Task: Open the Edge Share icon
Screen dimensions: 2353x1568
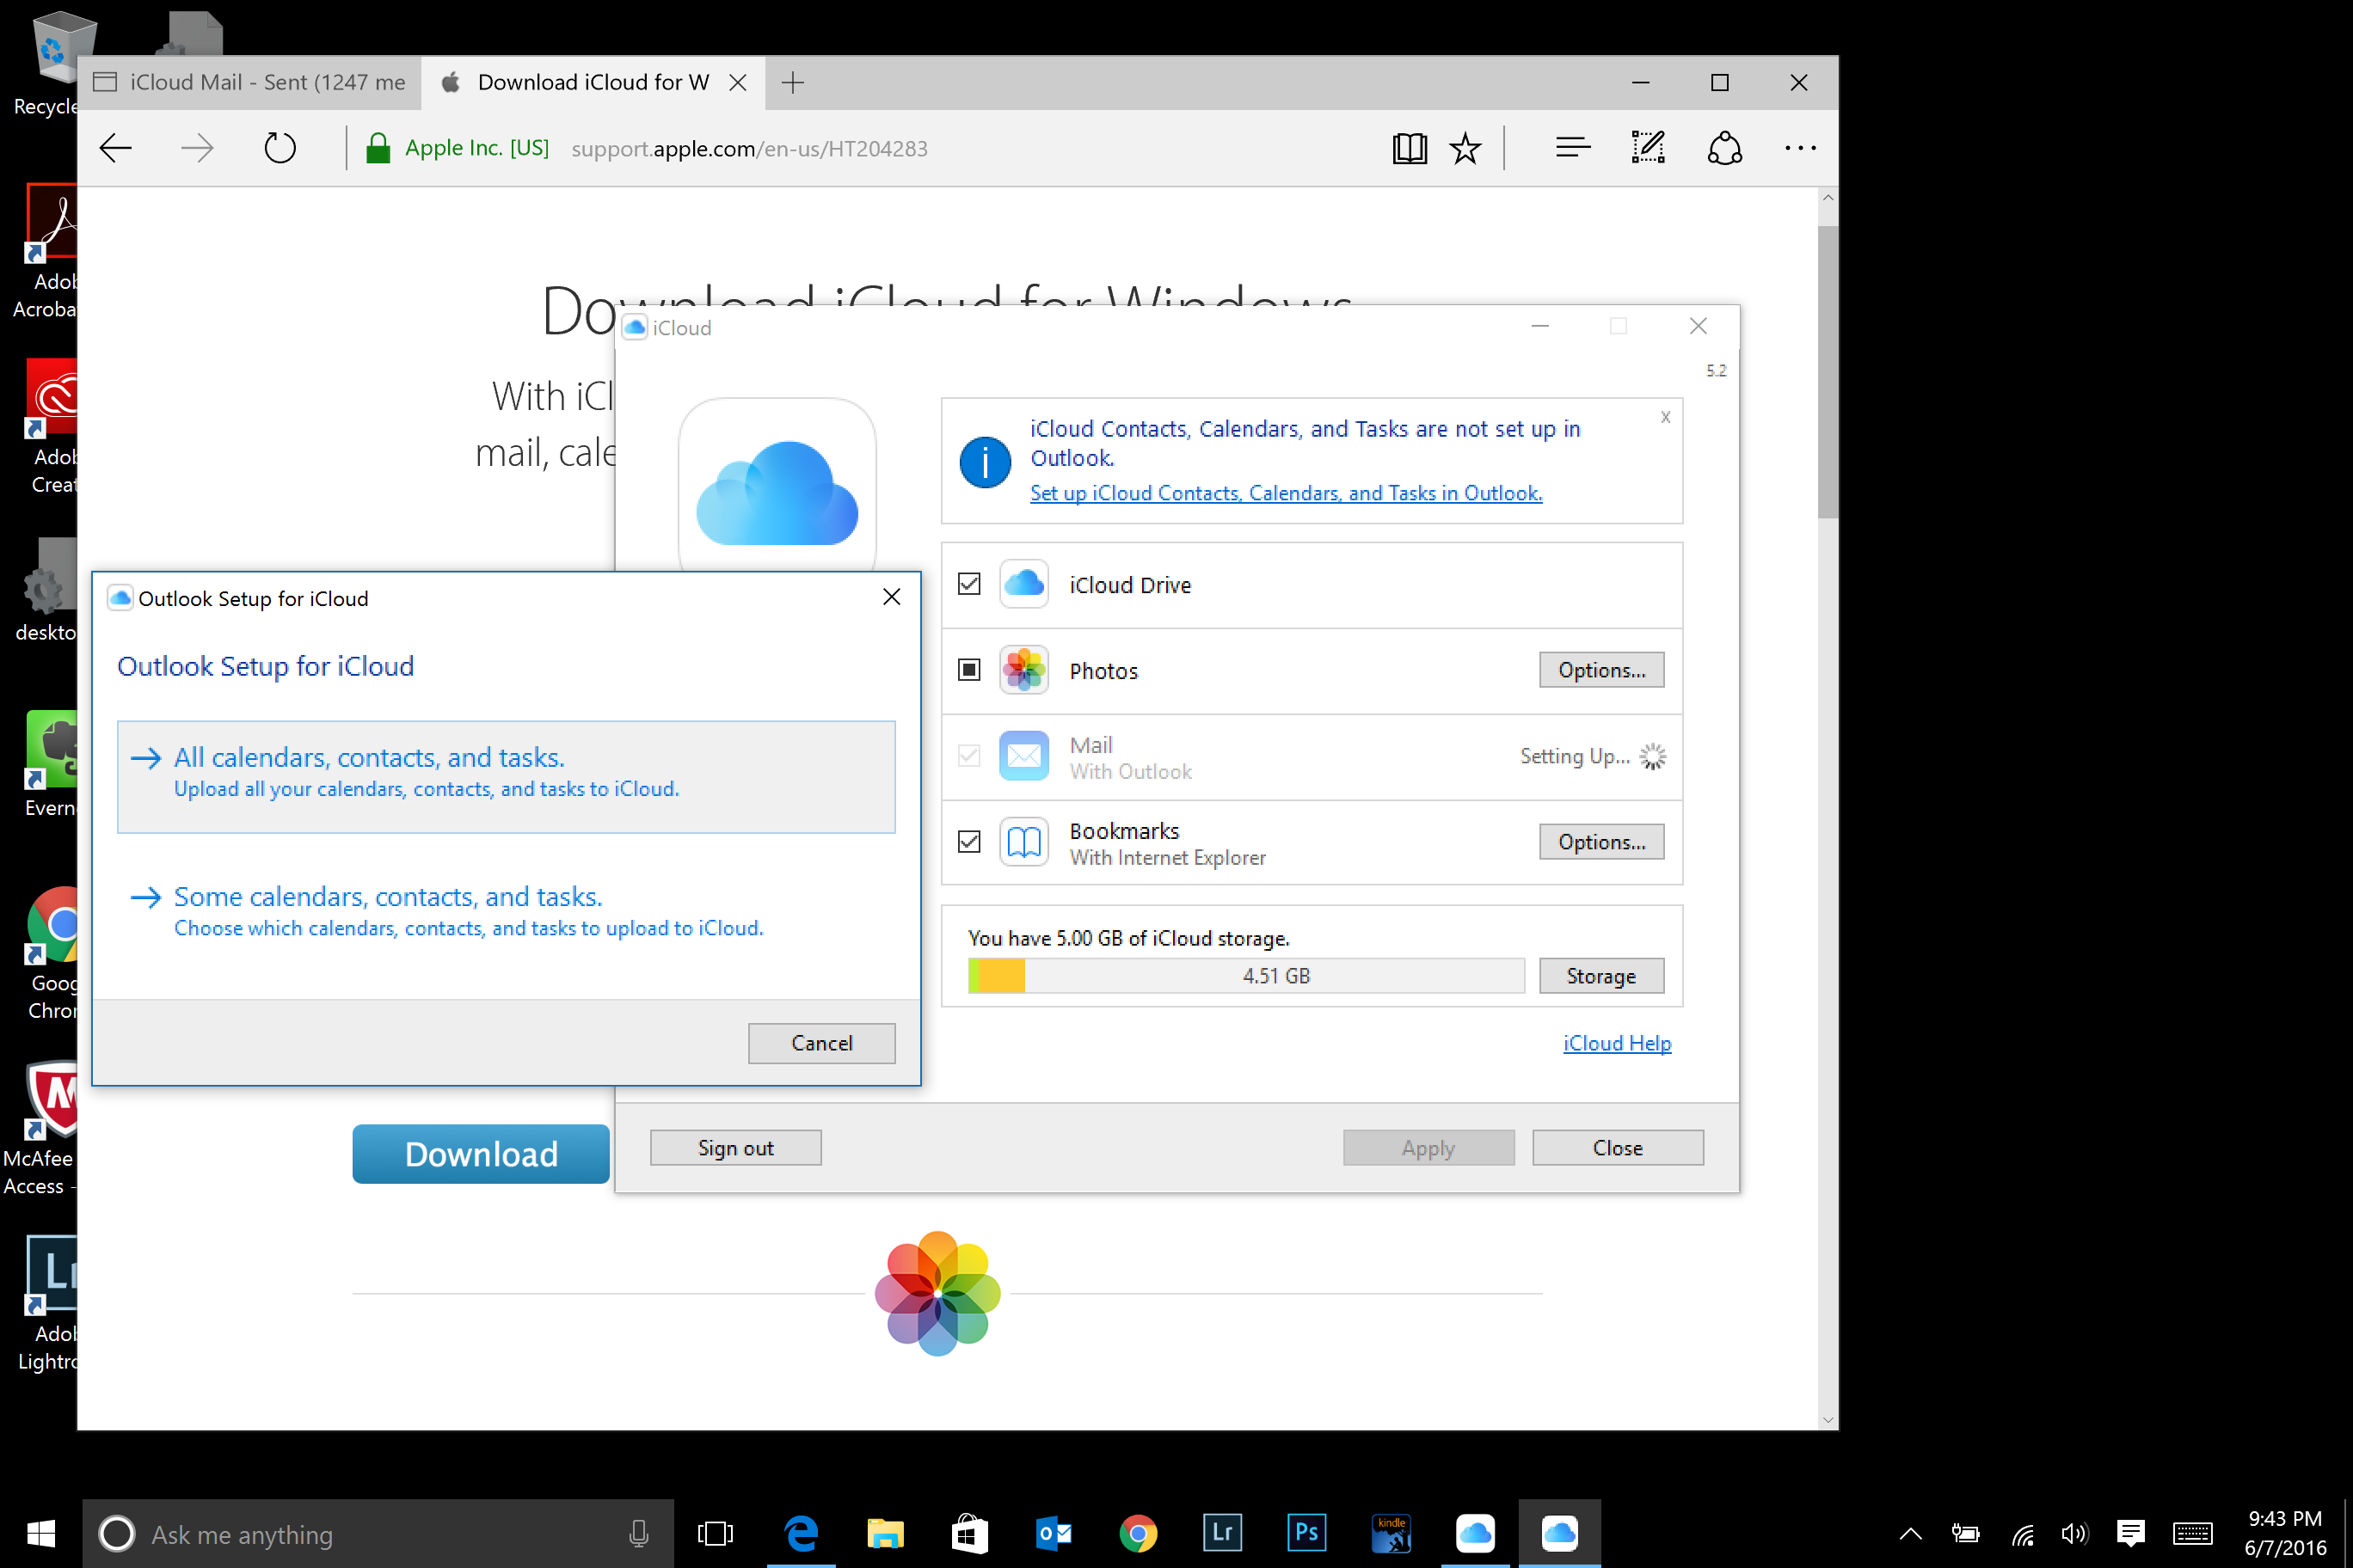Action: tap(1724, 149)
